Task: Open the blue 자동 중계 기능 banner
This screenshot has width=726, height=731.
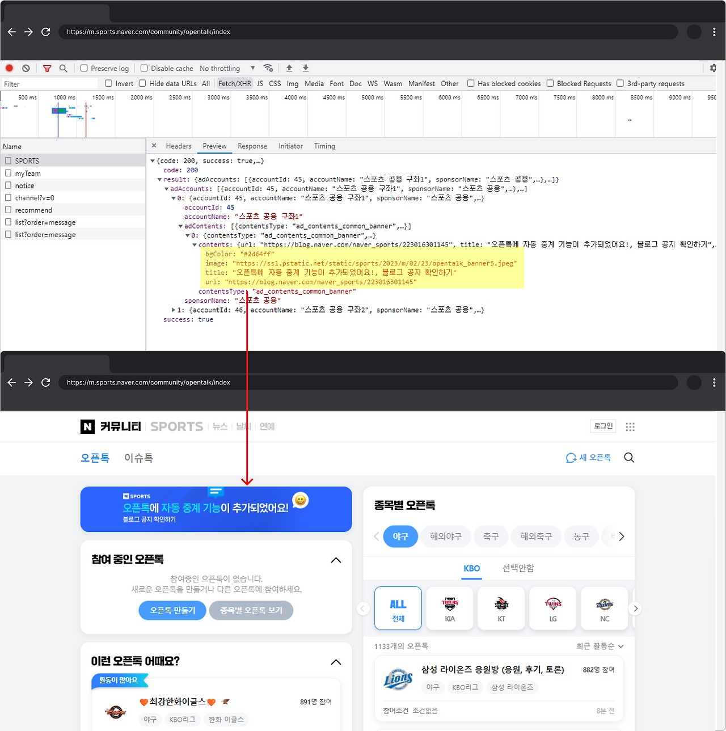Action: [216, 509]
